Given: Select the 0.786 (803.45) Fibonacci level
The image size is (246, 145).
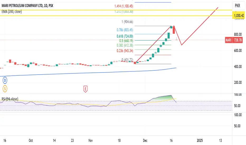Looking at the screenshot, I should pyautogui.click(x=125, y=30).
